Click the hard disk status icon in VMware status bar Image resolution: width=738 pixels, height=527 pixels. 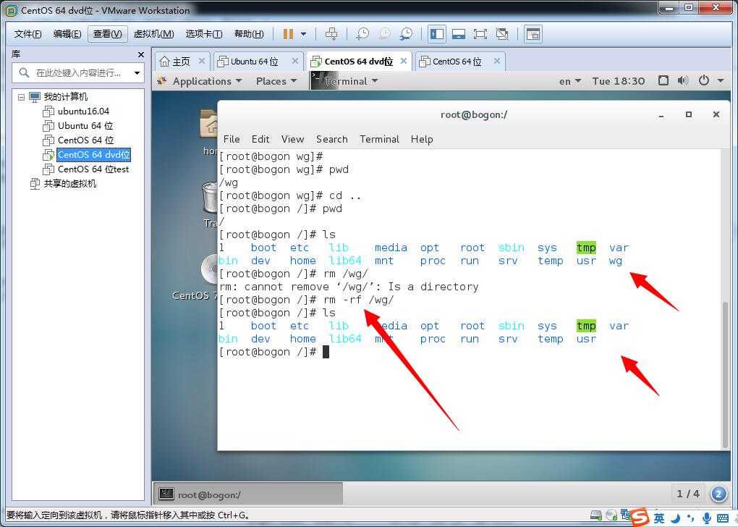(596, 515)
